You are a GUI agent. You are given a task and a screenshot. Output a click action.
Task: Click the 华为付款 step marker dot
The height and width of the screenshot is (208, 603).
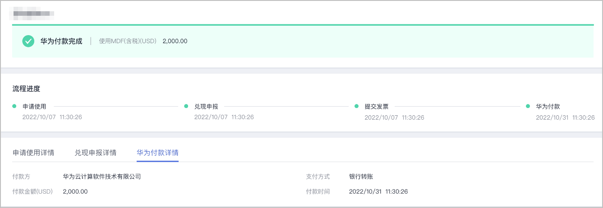point(528,107)
